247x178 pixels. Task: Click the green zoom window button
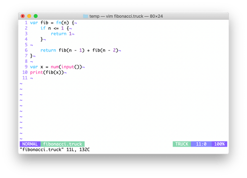tap(36, 16)
